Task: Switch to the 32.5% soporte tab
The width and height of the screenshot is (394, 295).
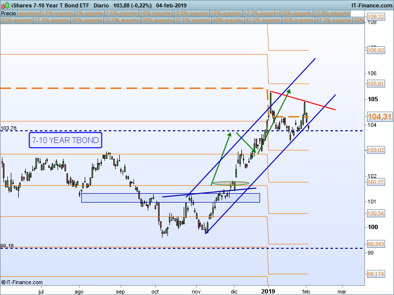Action: pyautogui.click(x=122, y=20)
